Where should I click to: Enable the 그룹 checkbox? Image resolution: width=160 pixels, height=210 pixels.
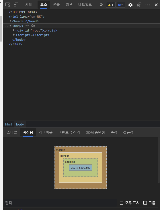(x=145, y=203)
